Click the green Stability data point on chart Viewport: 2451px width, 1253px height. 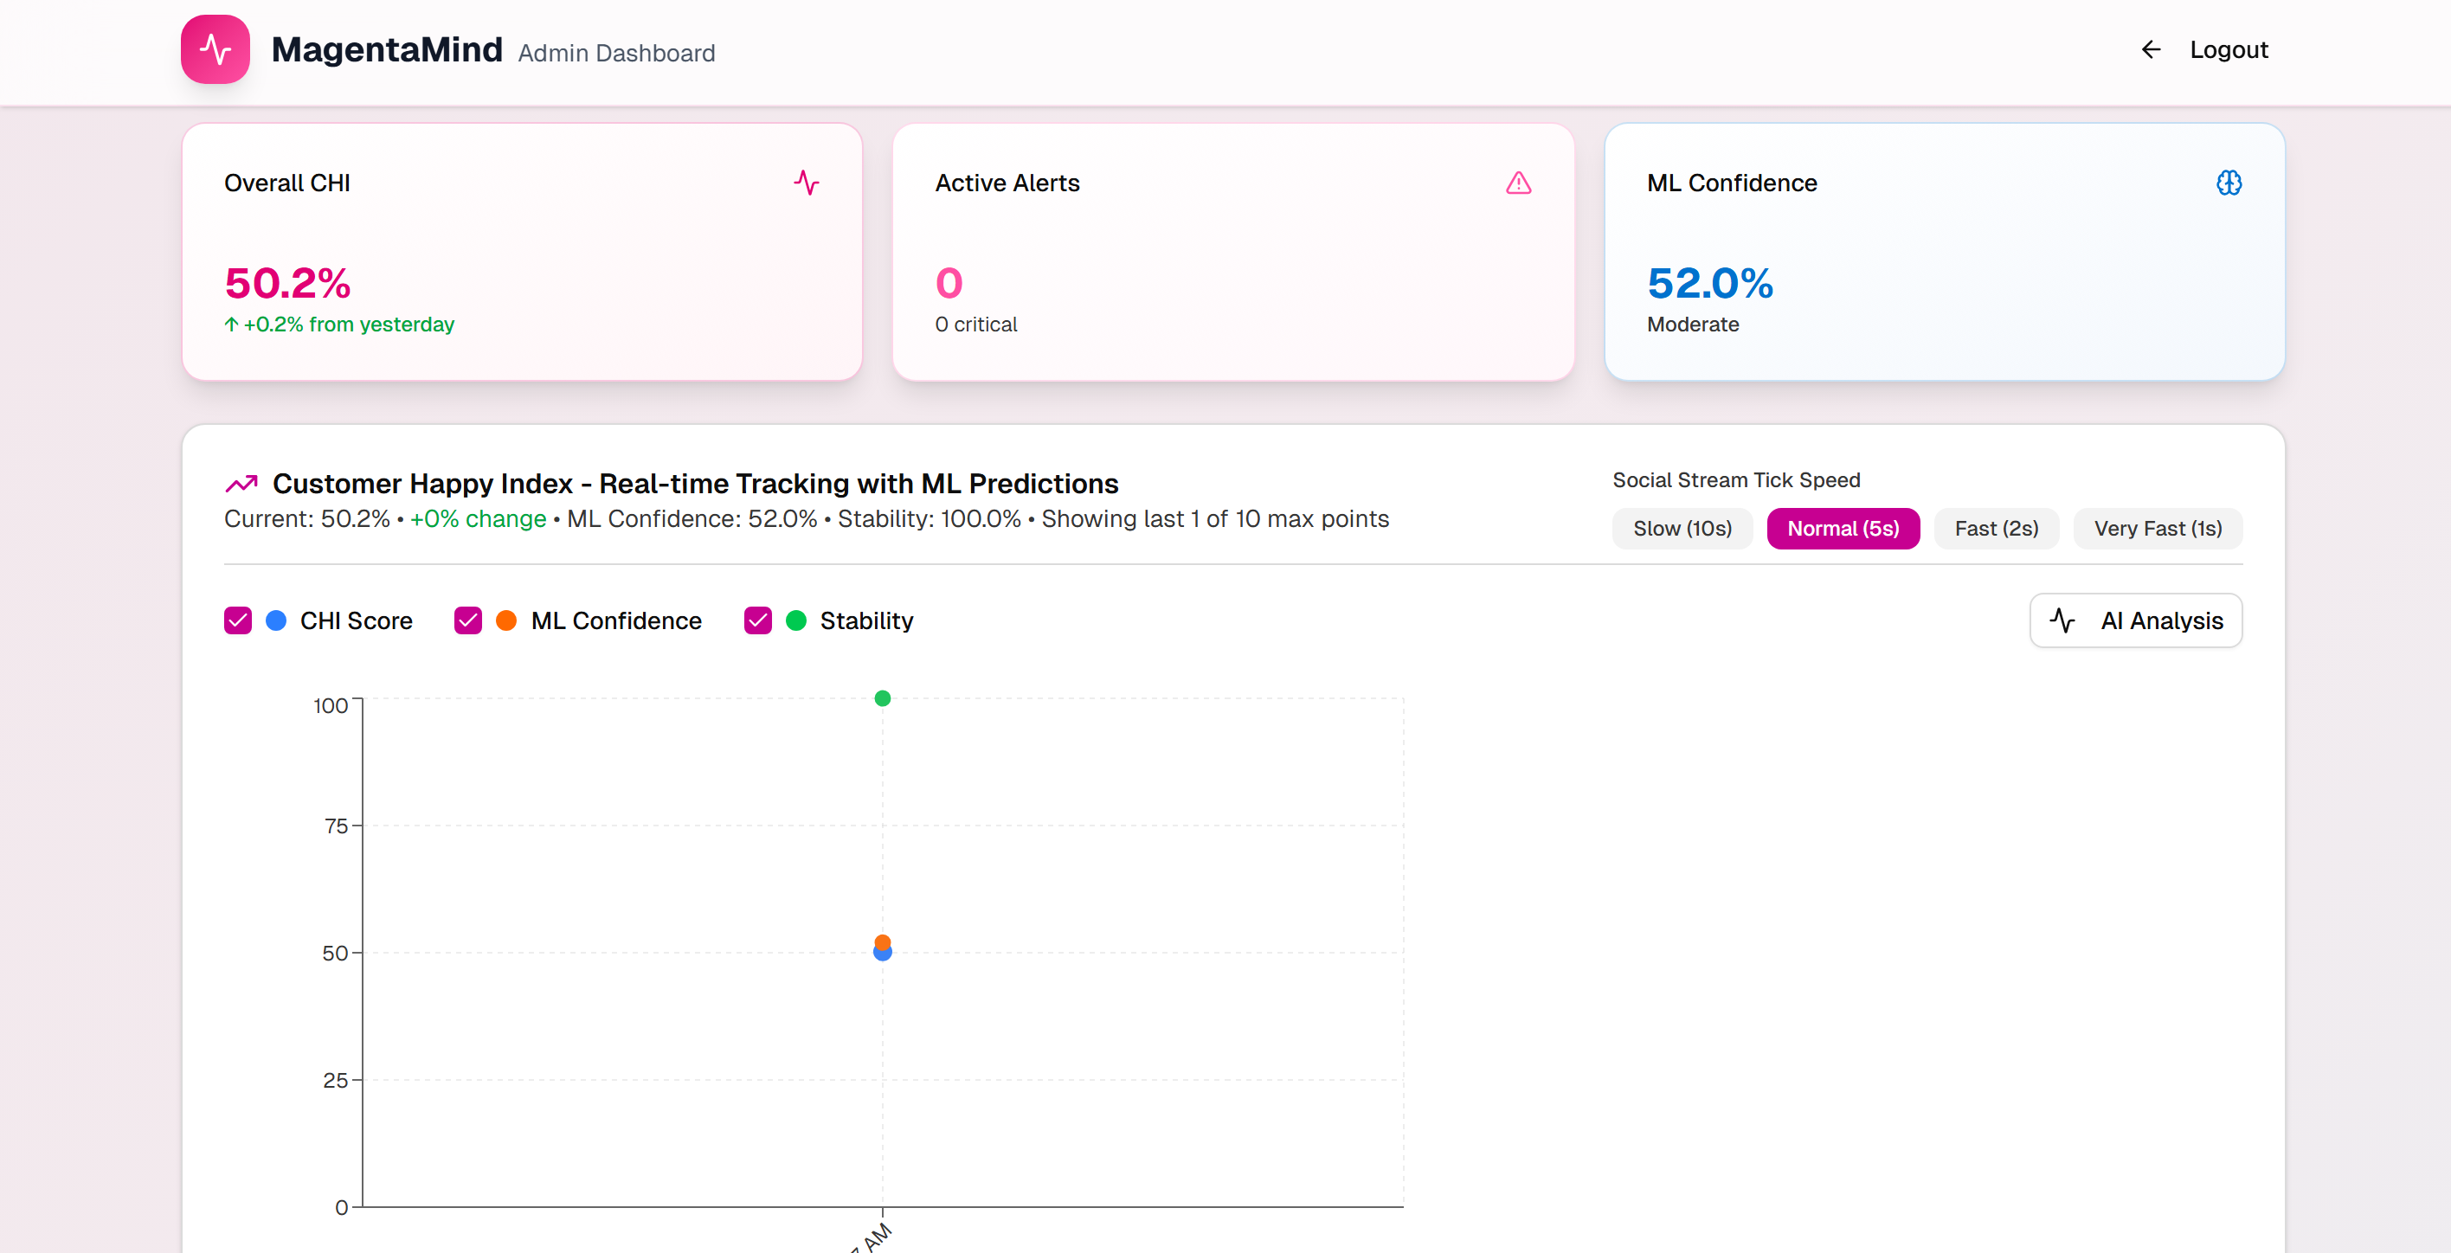coord(882,698)
